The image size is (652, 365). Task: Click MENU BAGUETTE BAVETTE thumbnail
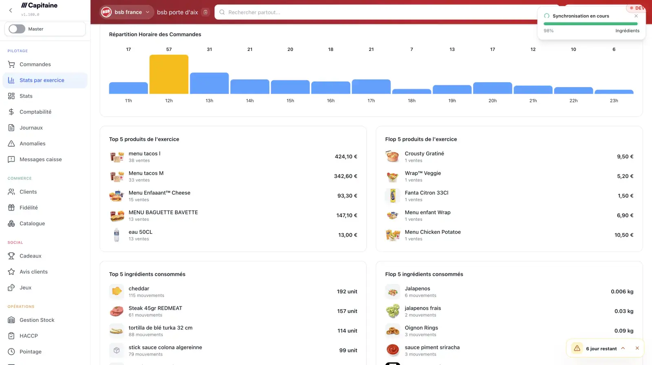tap(117, 215)
